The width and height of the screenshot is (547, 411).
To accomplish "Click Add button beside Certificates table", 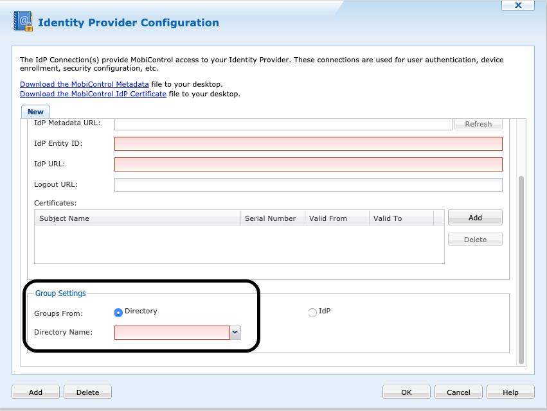I will pos(475,218).
